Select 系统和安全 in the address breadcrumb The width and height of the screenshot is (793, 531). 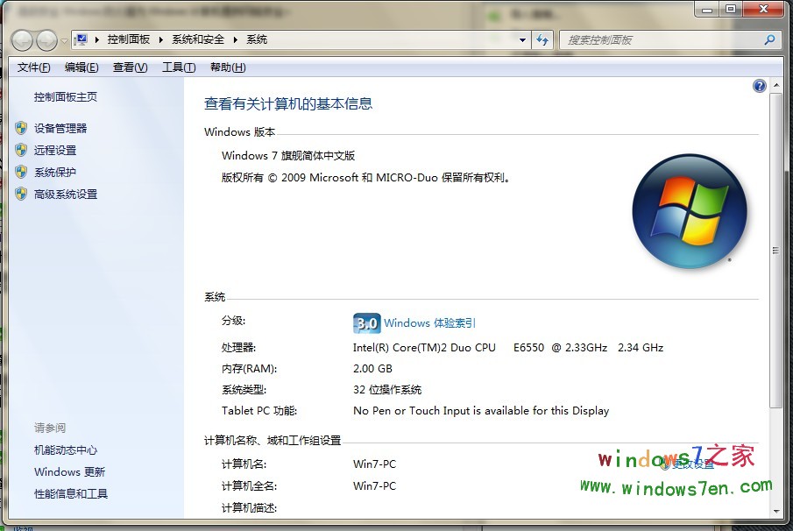[x=198, y=39]
